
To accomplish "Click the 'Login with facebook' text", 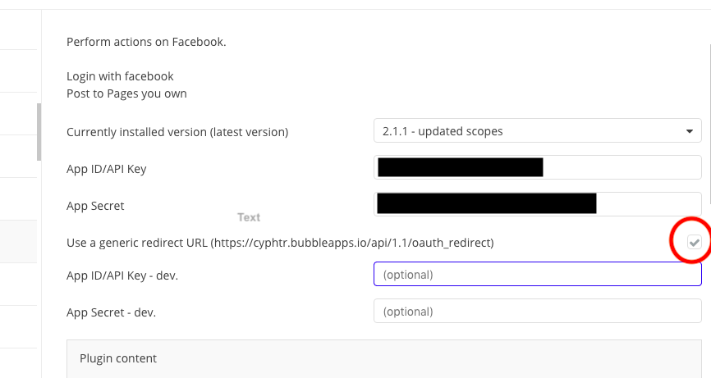I will point(120,76).
